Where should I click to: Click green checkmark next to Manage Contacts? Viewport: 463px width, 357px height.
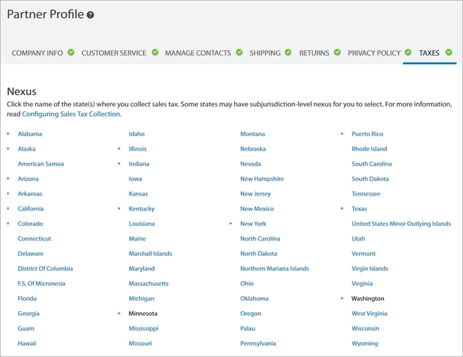click(239, 53)
